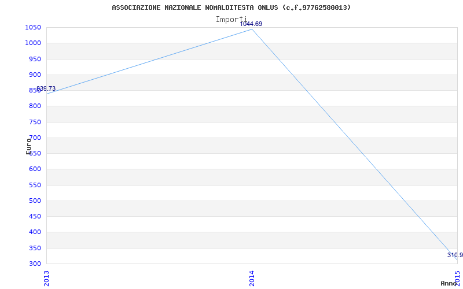Click the 750 y-axis tick label
Image resolution: width=463 pixels, height=289 pixels.
35,122
